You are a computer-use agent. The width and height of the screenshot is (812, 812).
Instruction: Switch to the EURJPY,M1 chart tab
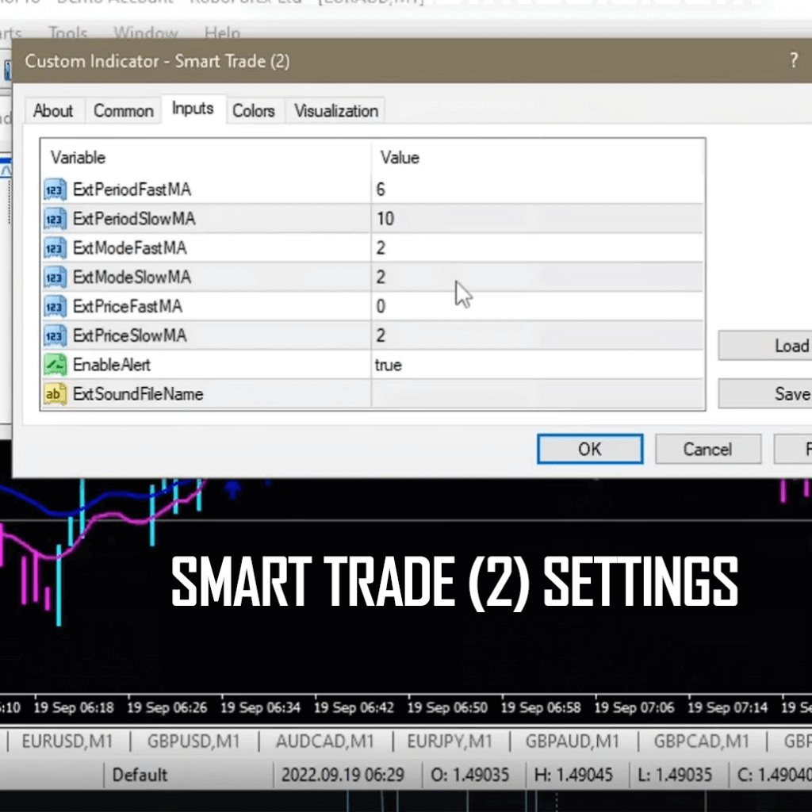[x=450, y=741]
